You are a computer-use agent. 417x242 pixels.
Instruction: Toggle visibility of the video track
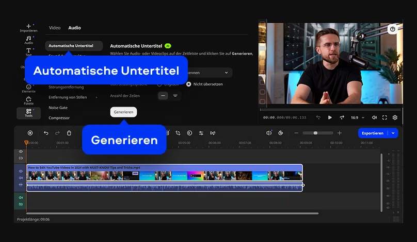21,171
